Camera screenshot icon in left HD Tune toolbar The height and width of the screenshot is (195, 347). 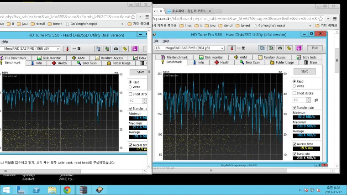pos(116,49)
